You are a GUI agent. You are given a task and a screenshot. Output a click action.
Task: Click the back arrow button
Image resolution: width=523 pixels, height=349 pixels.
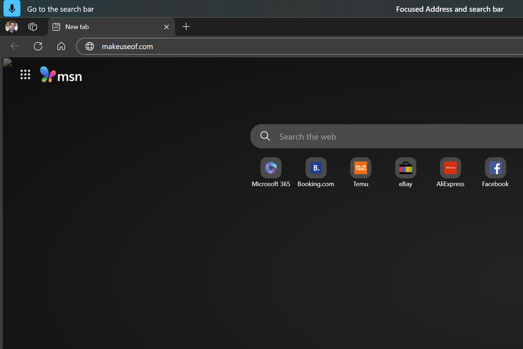pos(15,46)
